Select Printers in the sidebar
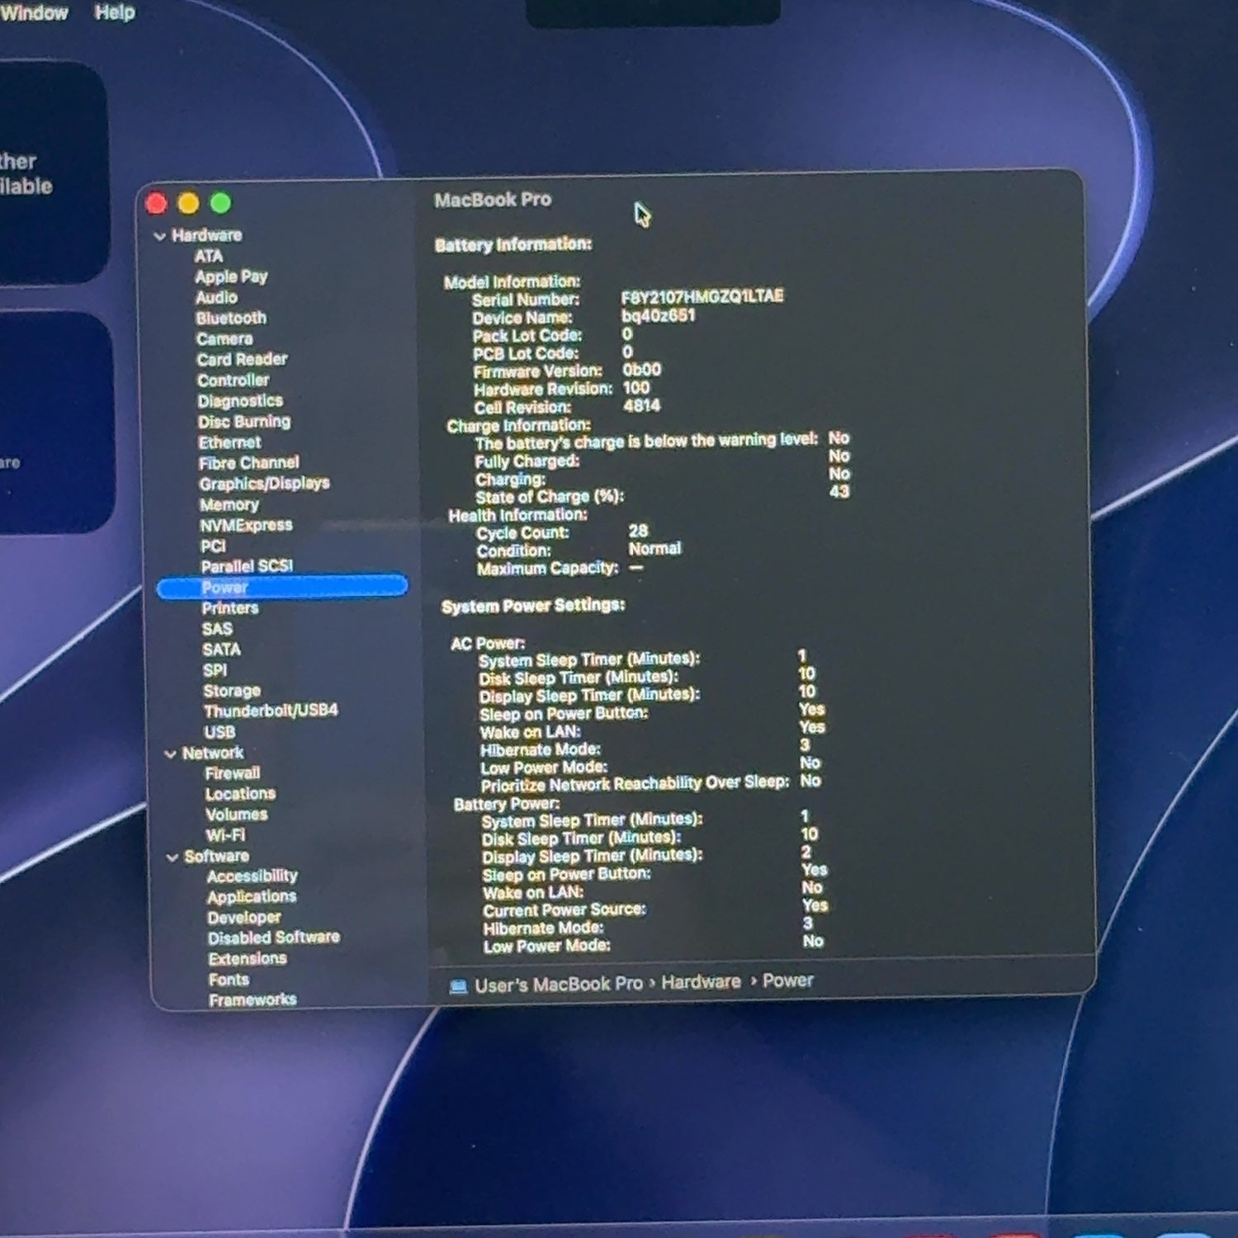This screenshot has height=1238, width=1238. click(x=230, y=608)
